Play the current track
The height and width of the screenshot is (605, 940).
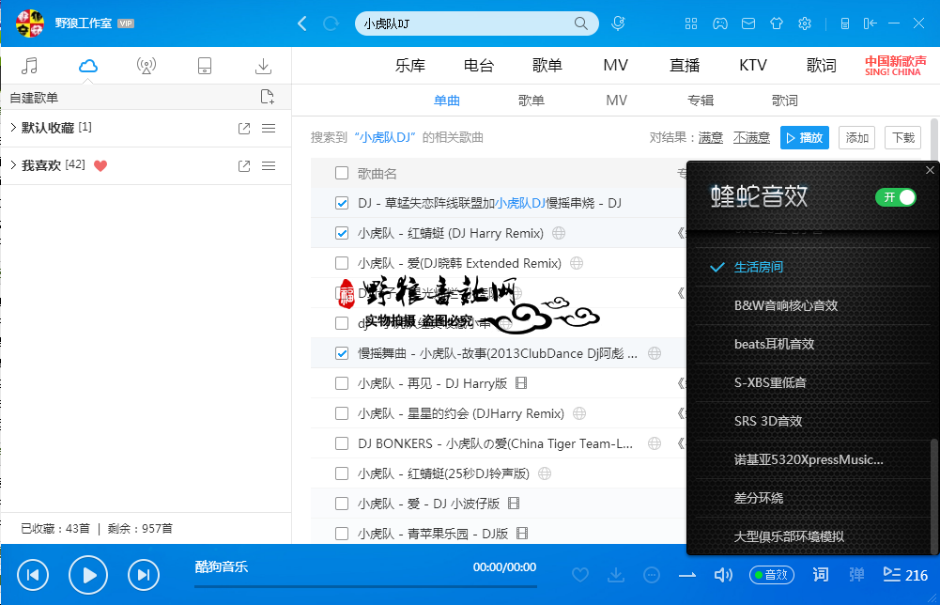[88, 575]
